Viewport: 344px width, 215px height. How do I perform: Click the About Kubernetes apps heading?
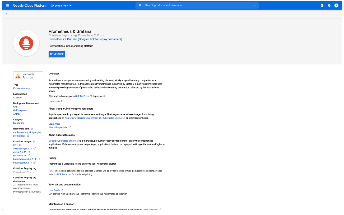click(62, 135)
